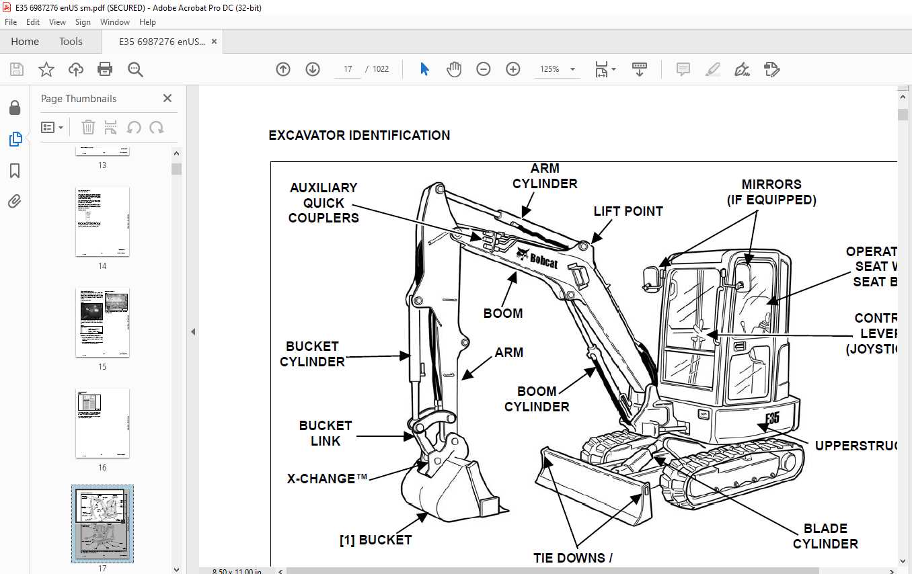Click the LIFT POINT label

pos(628,211)
